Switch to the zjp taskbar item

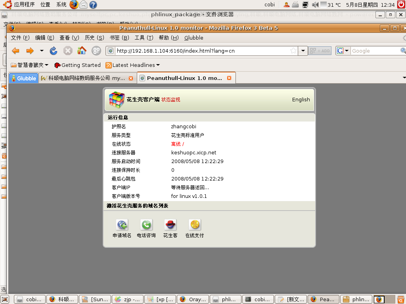tap(128, 299)
